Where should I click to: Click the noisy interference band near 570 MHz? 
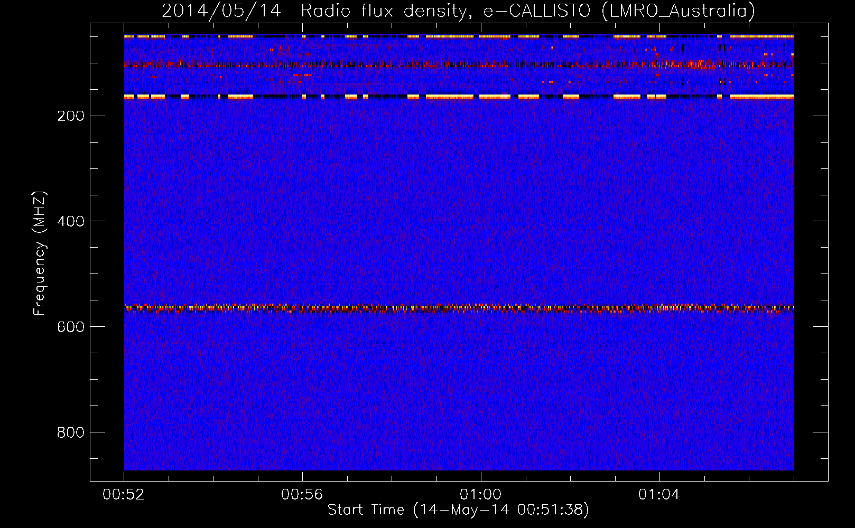click(x=459, y=308)
